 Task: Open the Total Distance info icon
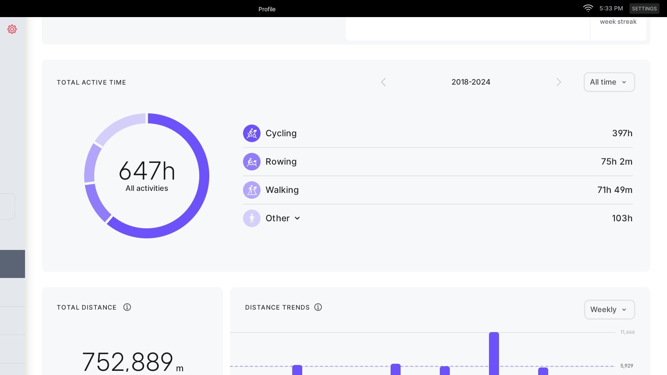[x=127, y=307]
